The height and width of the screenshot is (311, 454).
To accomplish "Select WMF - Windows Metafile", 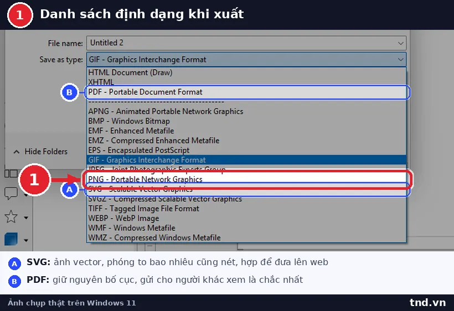I will tap(246, 228).
